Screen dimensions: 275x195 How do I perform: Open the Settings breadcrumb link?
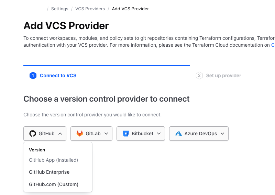coord(59,9)
